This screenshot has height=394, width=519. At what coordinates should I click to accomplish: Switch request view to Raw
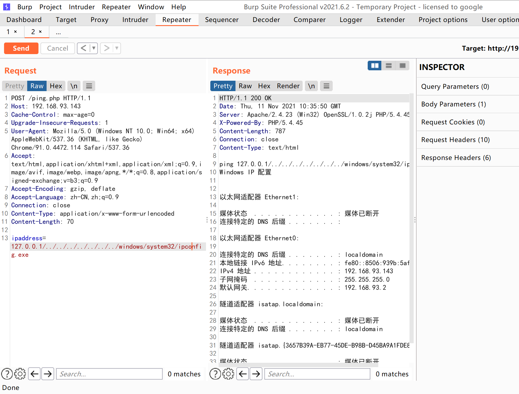[x=37, y=86]
